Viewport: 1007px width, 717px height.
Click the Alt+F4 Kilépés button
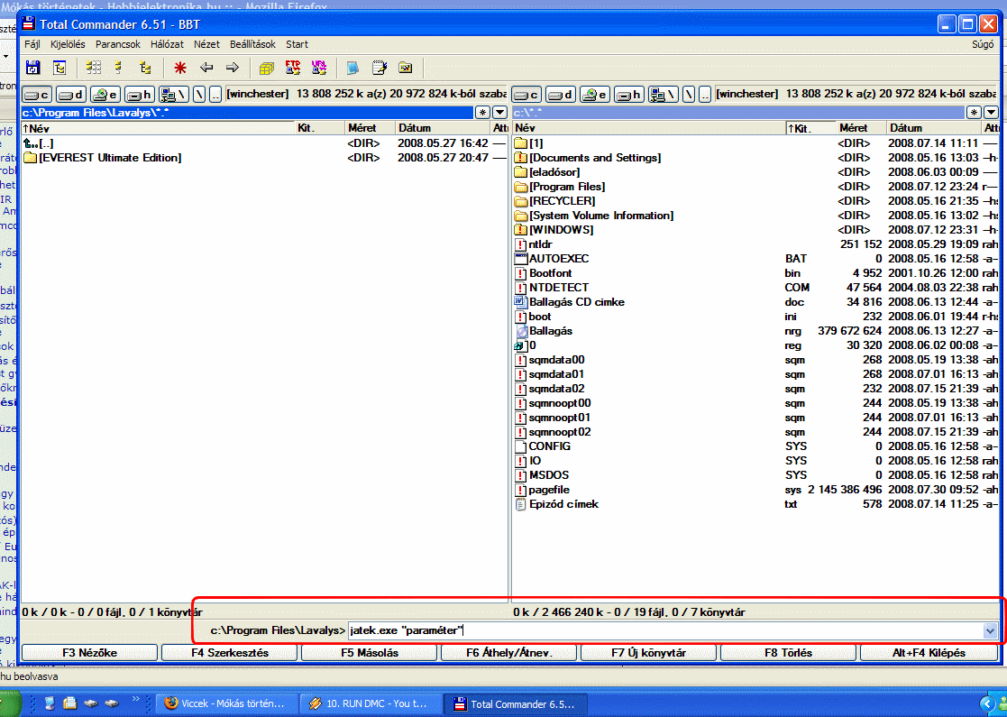click(x=929, y=653)
